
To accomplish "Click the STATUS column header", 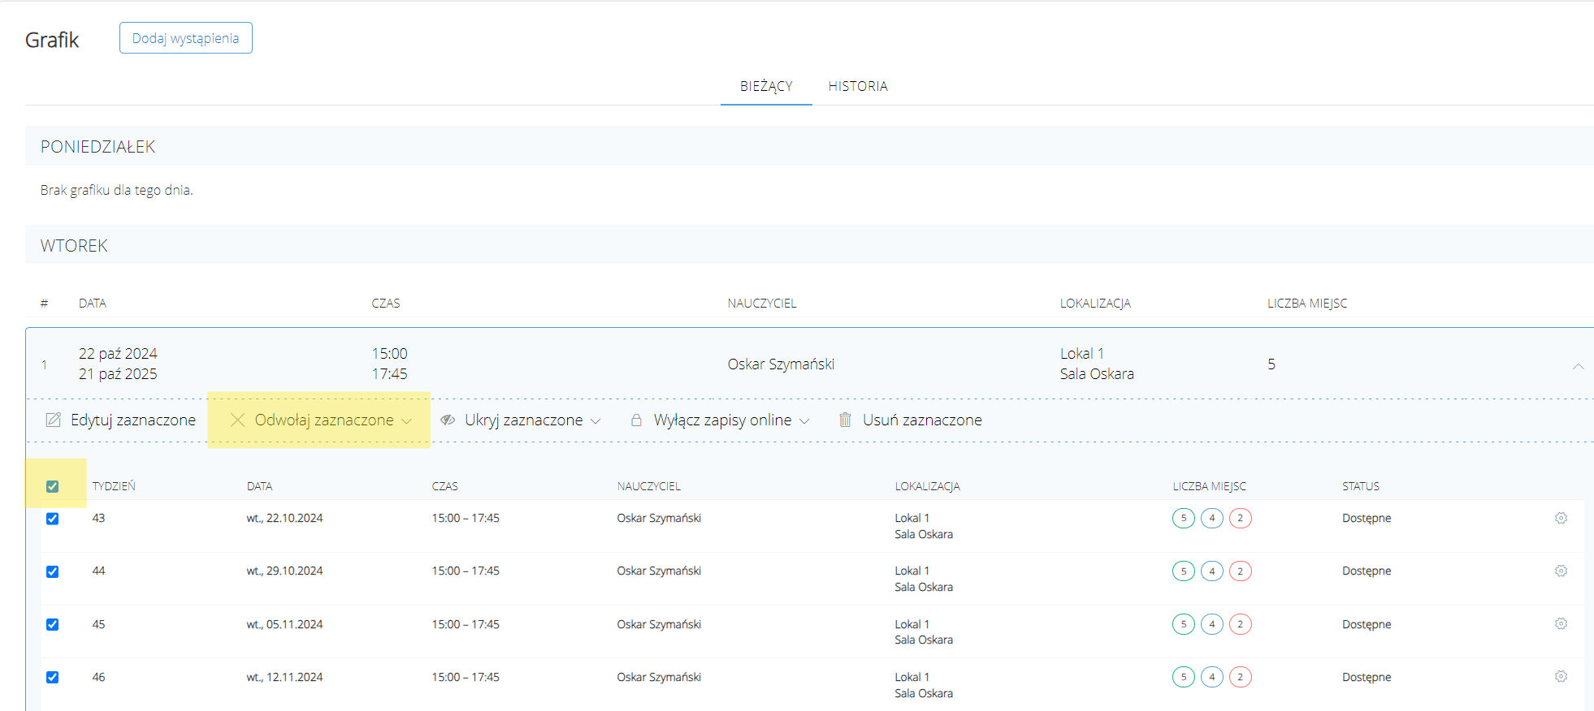I will 1361,486.
